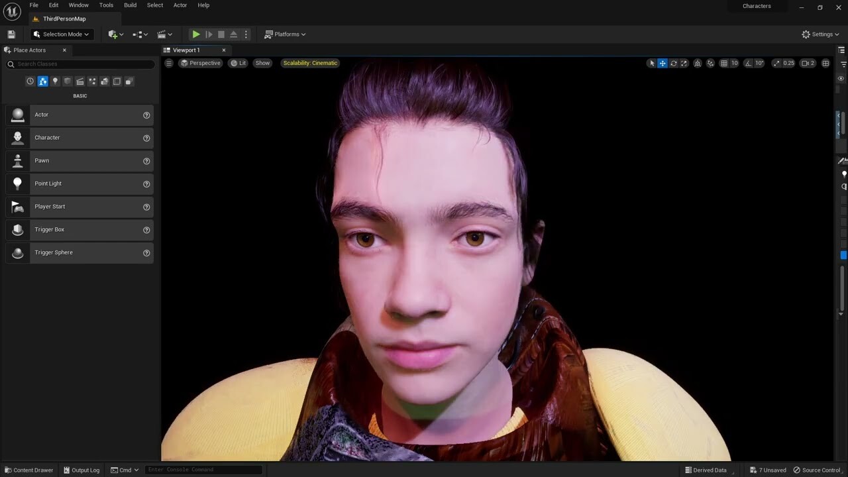Select the Character item in Place Actors
The height and width of the screenshot is (477, 848).
[x=79, y=138]
